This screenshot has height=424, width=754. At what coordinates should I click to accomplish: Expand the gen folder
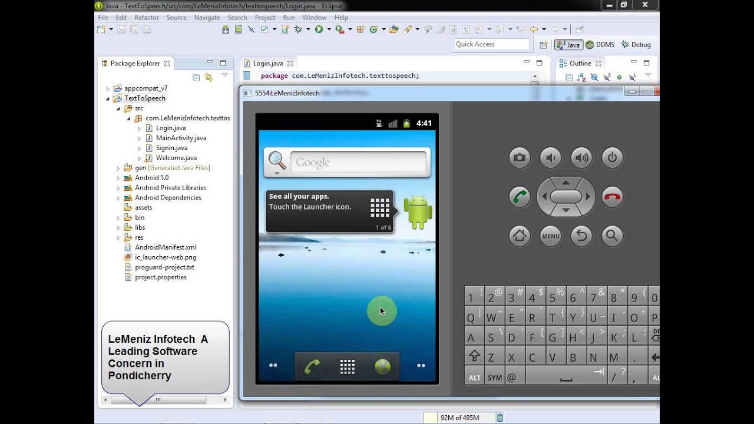click(118, 168)
